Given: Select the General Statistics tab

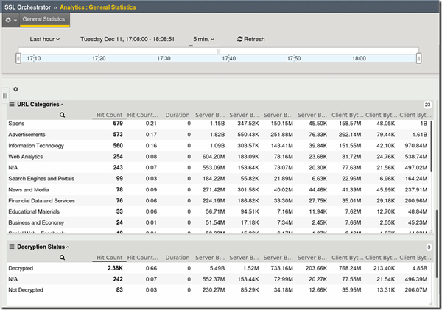Looking at the screenshot, I should [x=43, y=19].
